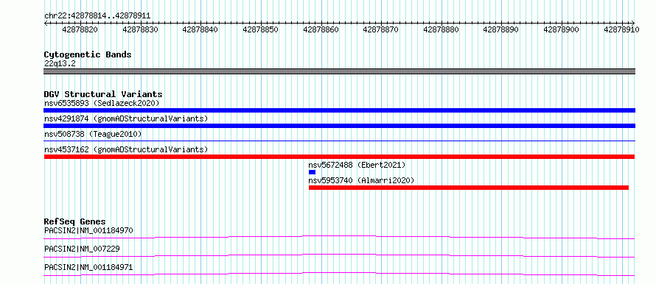
Task: Click the blue bar for nsv6535893
Action: coord(339,110)
